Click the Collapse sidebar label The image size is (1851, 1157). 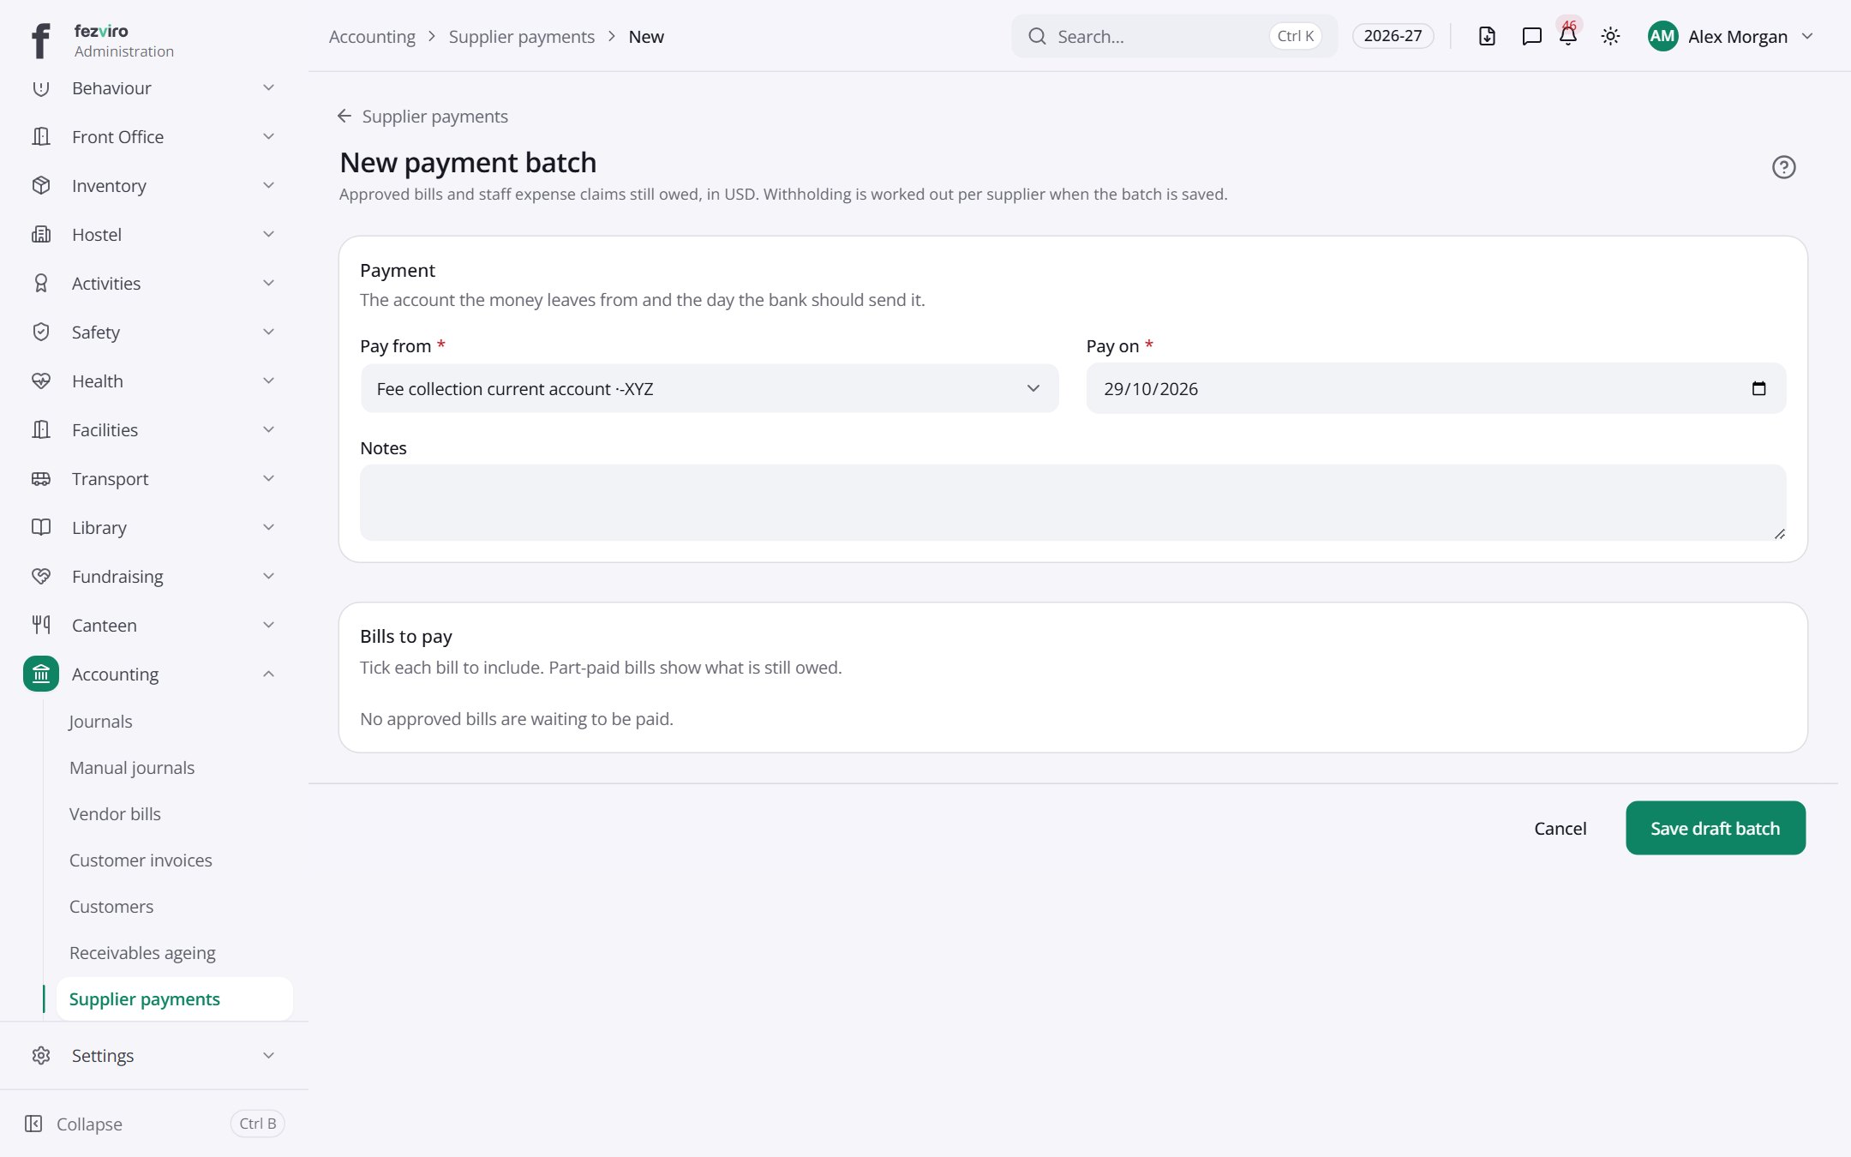[89, 1124]
